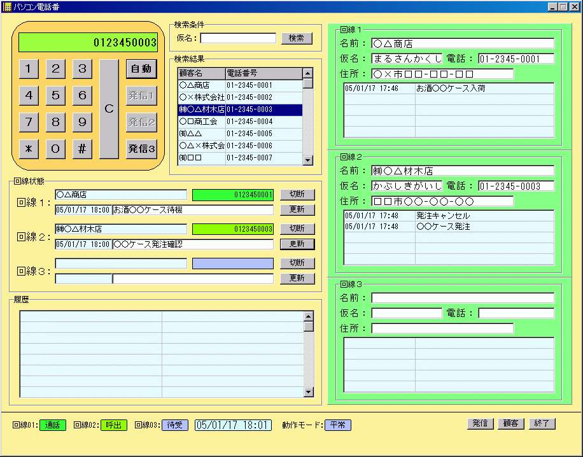
Task: Click the 自動 button on the dial pad
Action: point(141,69)
